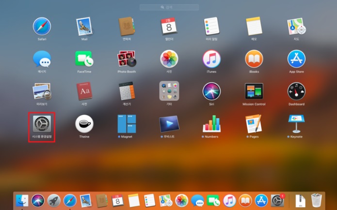Open Messages in the Dock

point(197,200)
